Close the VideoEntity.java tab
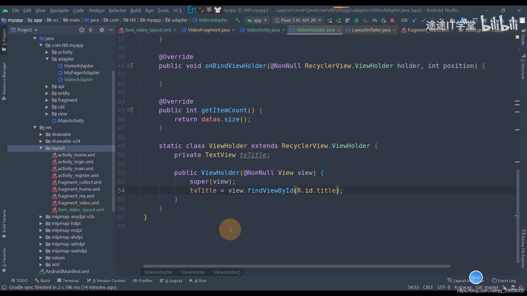 pyautogui.click(x=284, y=30)
